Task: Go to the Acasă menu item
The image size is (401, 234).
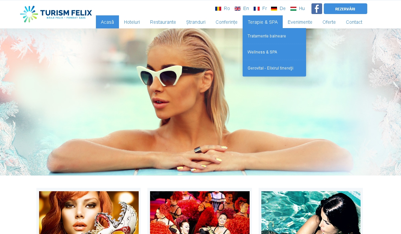Action: click(x=107, y=22)
